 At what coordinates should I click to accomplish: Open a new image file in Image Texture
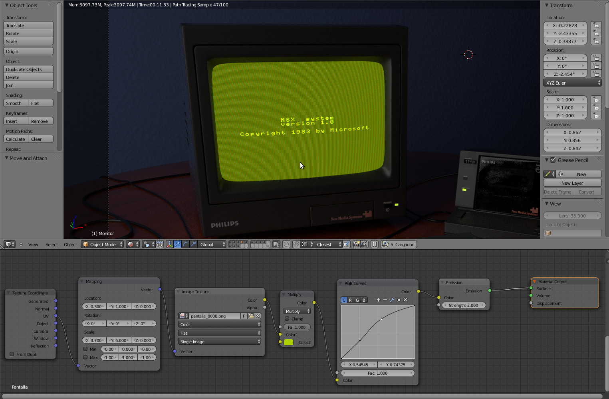(x=251, y=316)
